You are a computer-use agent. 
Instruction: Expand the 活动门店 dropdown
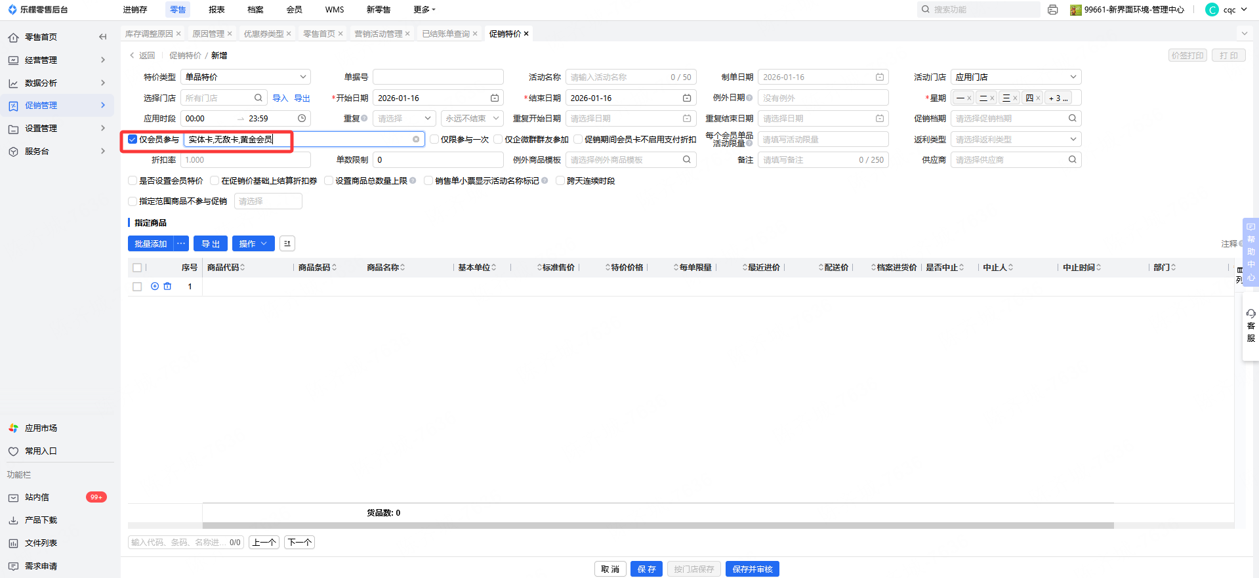click(1015, 77)
